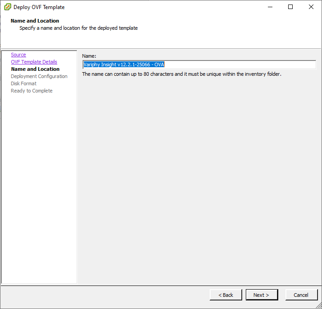Click the Ready to Complete step label

click(x=32, y=91)
